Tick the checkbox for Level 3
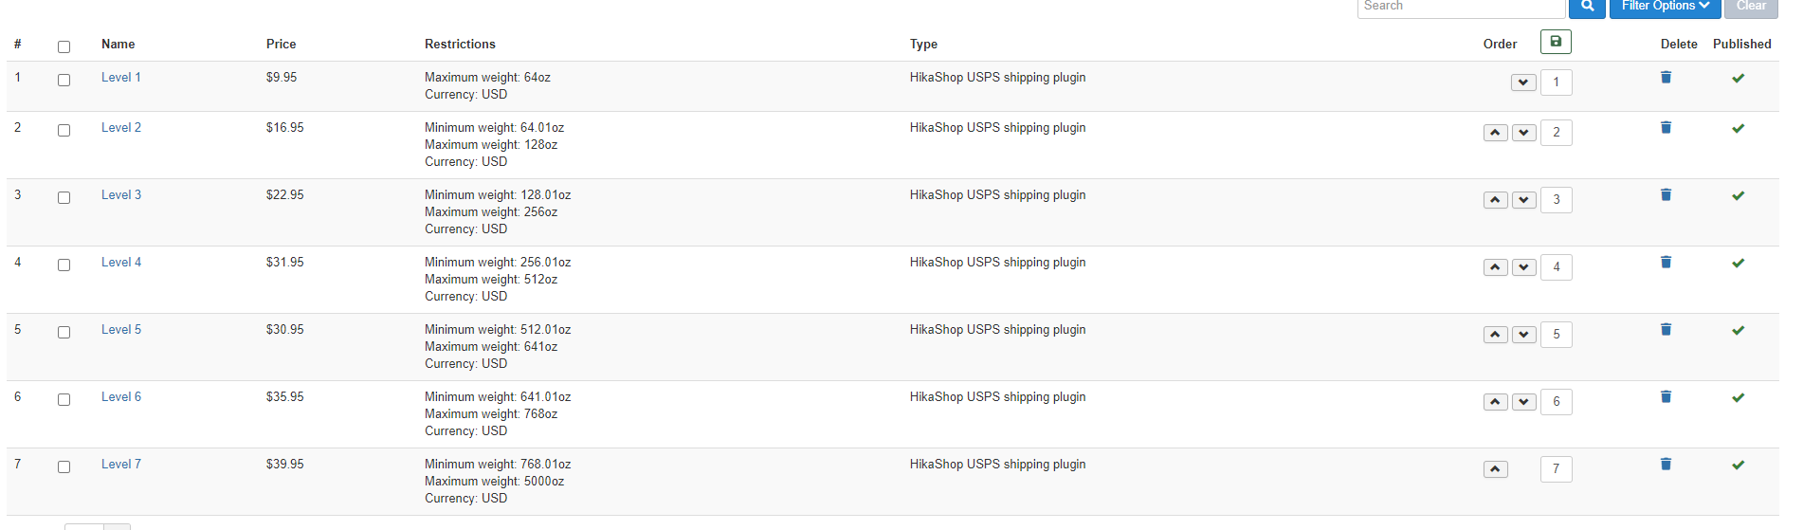 coord(64,198)
